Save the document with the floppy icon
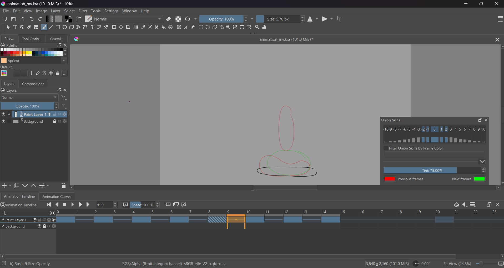 [22, 19]
